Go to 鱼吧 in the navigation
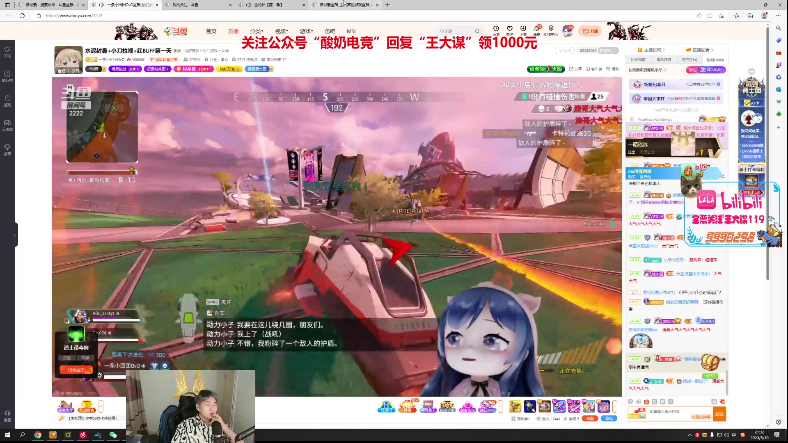The width and height of the screenshot is (788, 443). [330, 31]
